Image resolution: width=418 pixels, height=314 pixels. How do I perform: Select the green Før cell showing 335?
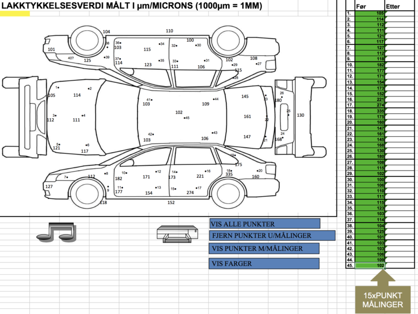(x=370, y=111)
